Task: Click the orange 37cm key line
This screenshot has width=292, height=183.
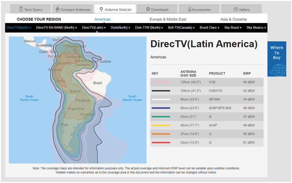Action: [161, 134]
